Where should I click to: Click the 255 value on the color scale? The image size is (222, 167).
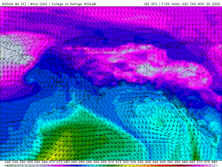coord(30,162)
